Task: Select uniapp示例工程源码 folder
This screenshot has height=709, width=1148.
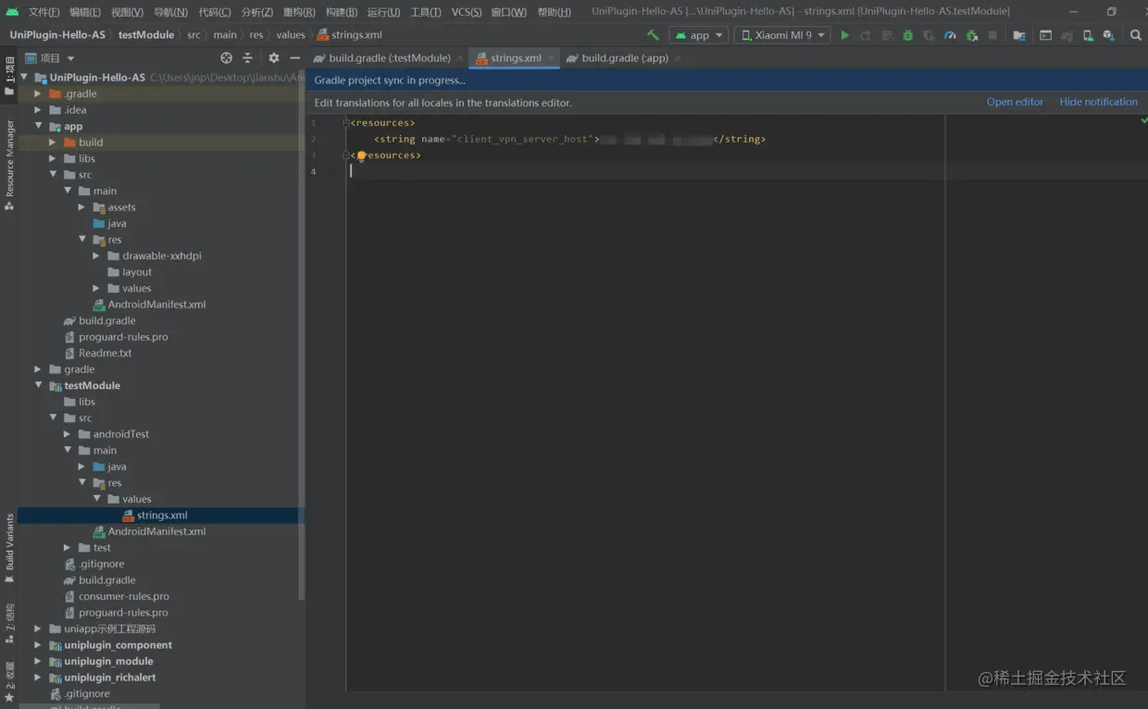Action: 109,628
